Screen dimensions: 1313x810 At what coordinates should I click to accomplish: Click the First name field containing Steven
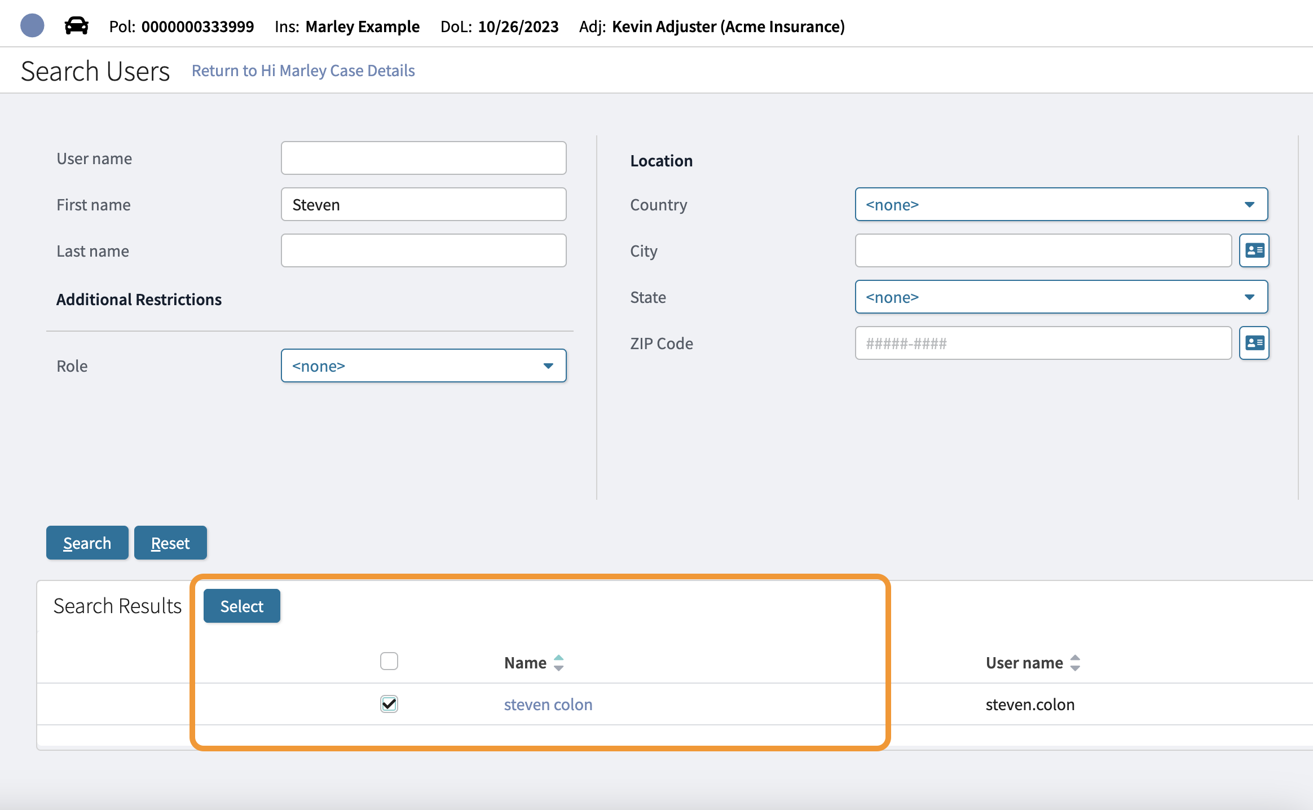click(423, 204)
